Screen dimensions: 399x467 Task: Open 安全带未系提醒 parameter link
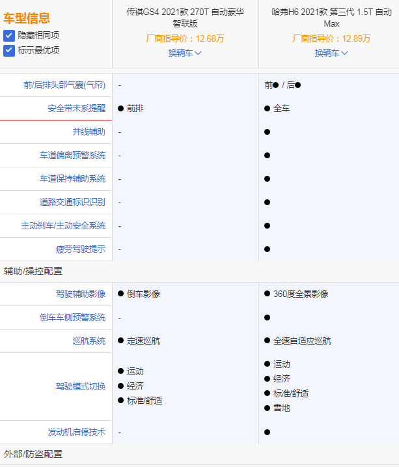pos(77,108)
